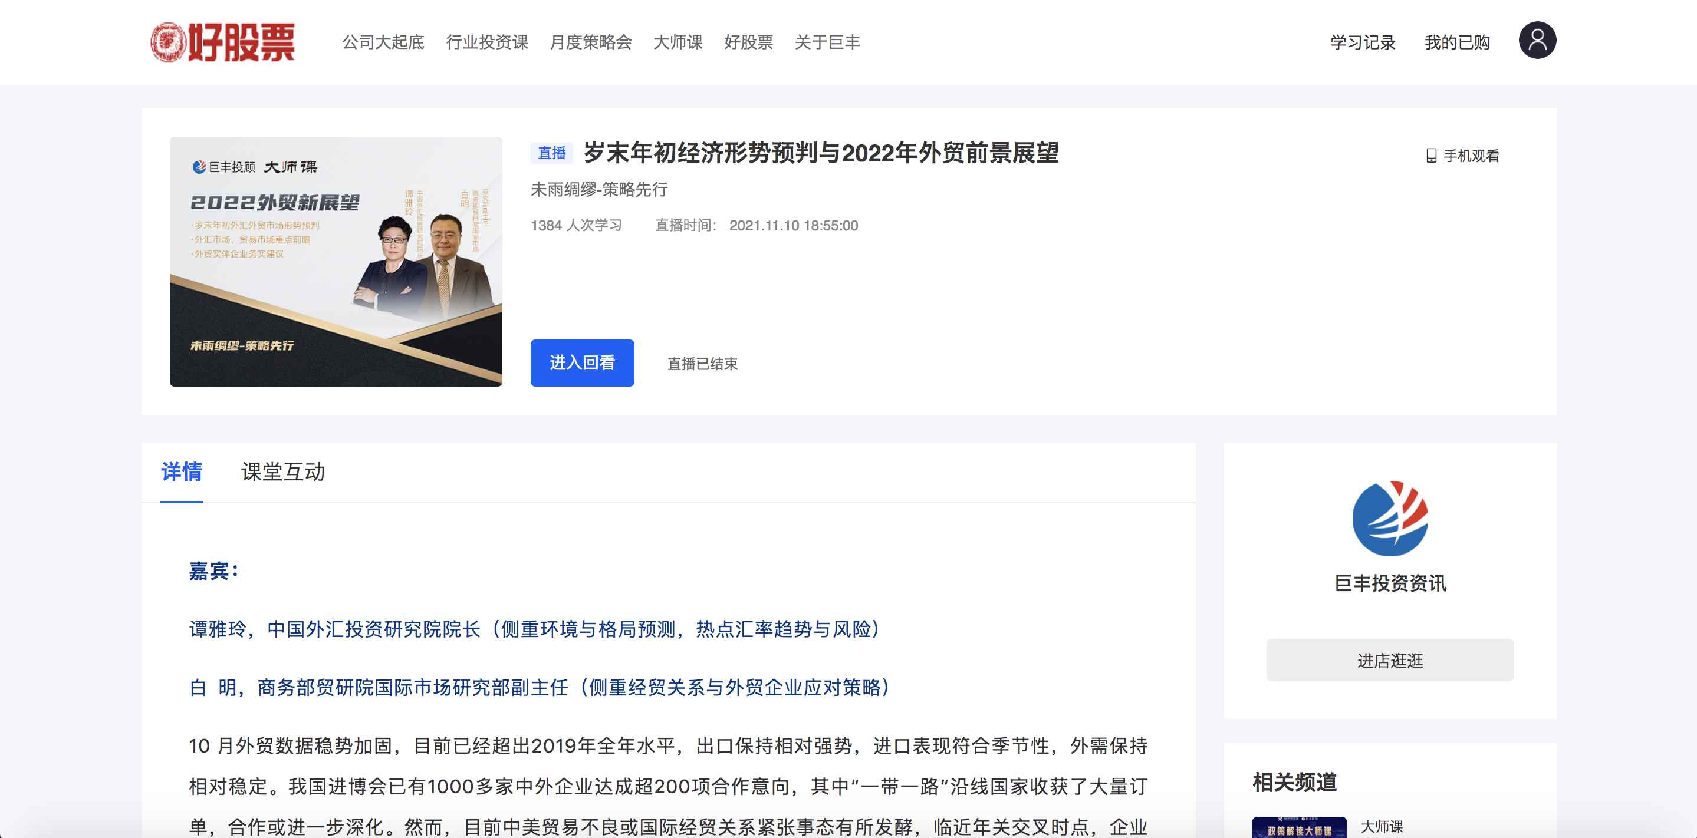Go to 行业投资课 navigation item

[487, 42]
